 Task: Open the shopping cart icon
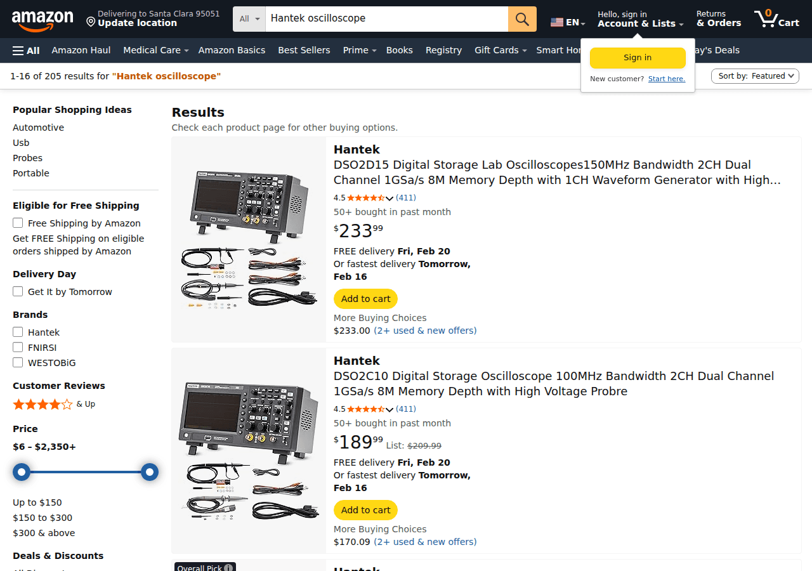776,19
